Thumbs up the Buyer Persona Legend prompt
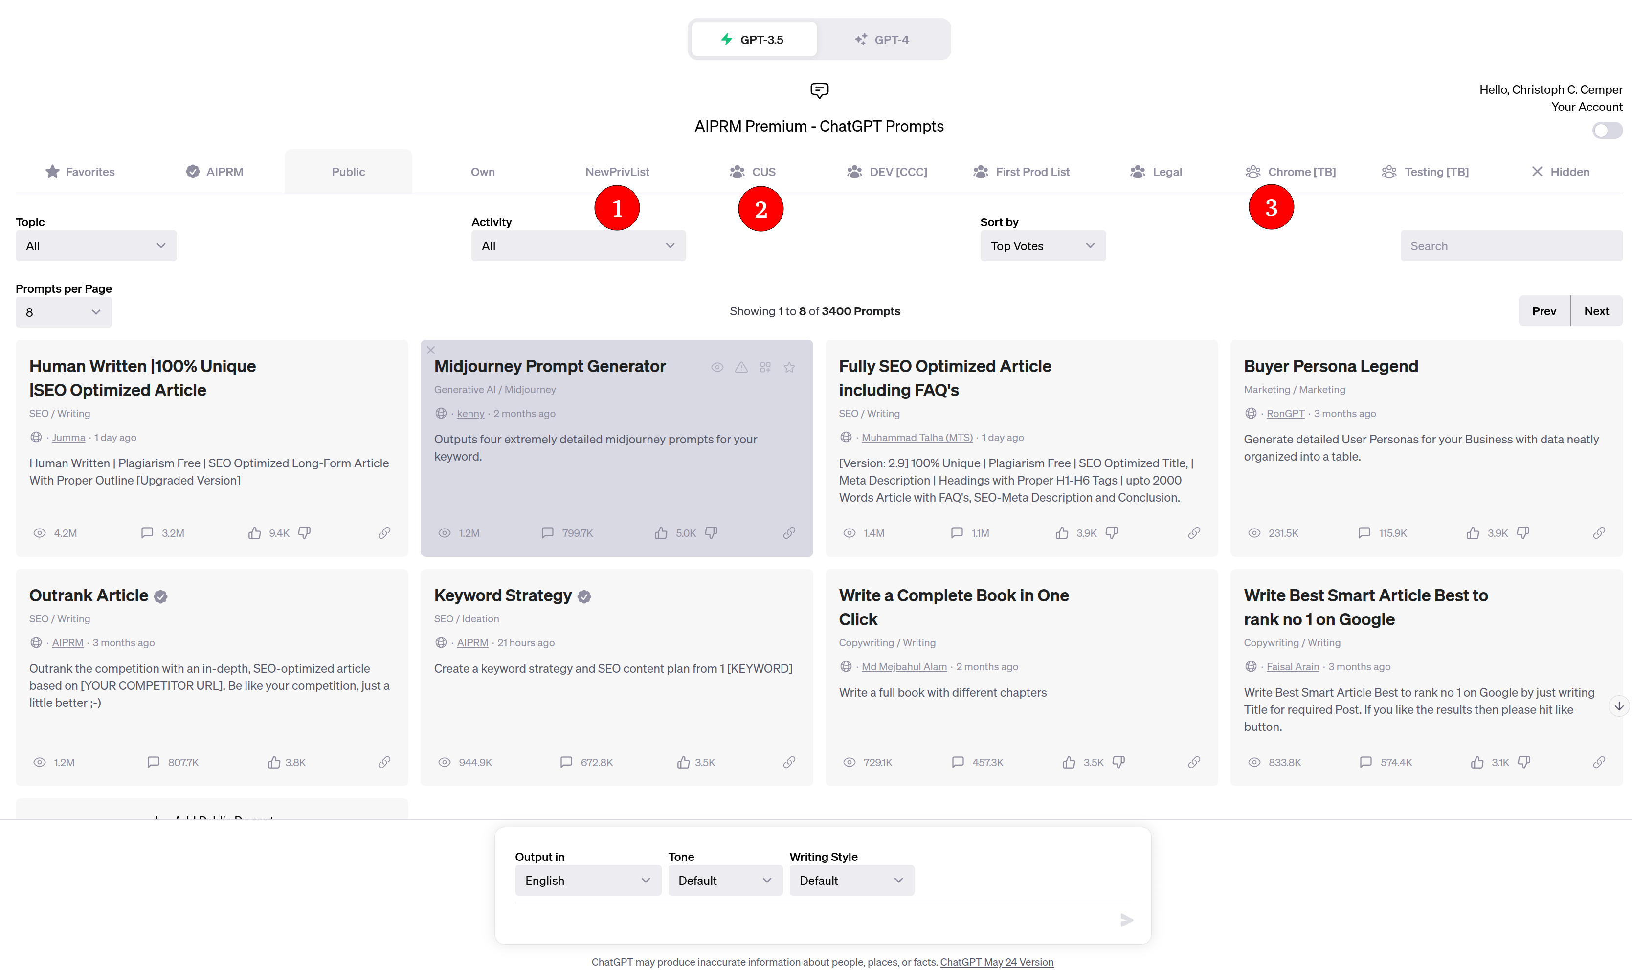 [x=1473, y=533]
